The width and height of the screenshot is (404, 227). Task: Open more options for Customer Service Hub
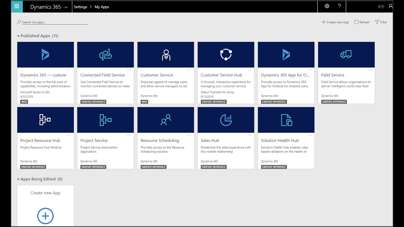click(249, 70)
